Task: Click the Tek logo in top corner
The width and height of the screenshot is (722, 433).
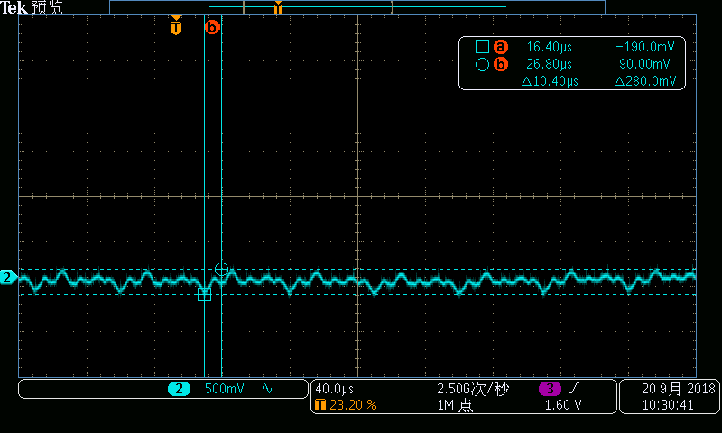Action: [14, 7]
